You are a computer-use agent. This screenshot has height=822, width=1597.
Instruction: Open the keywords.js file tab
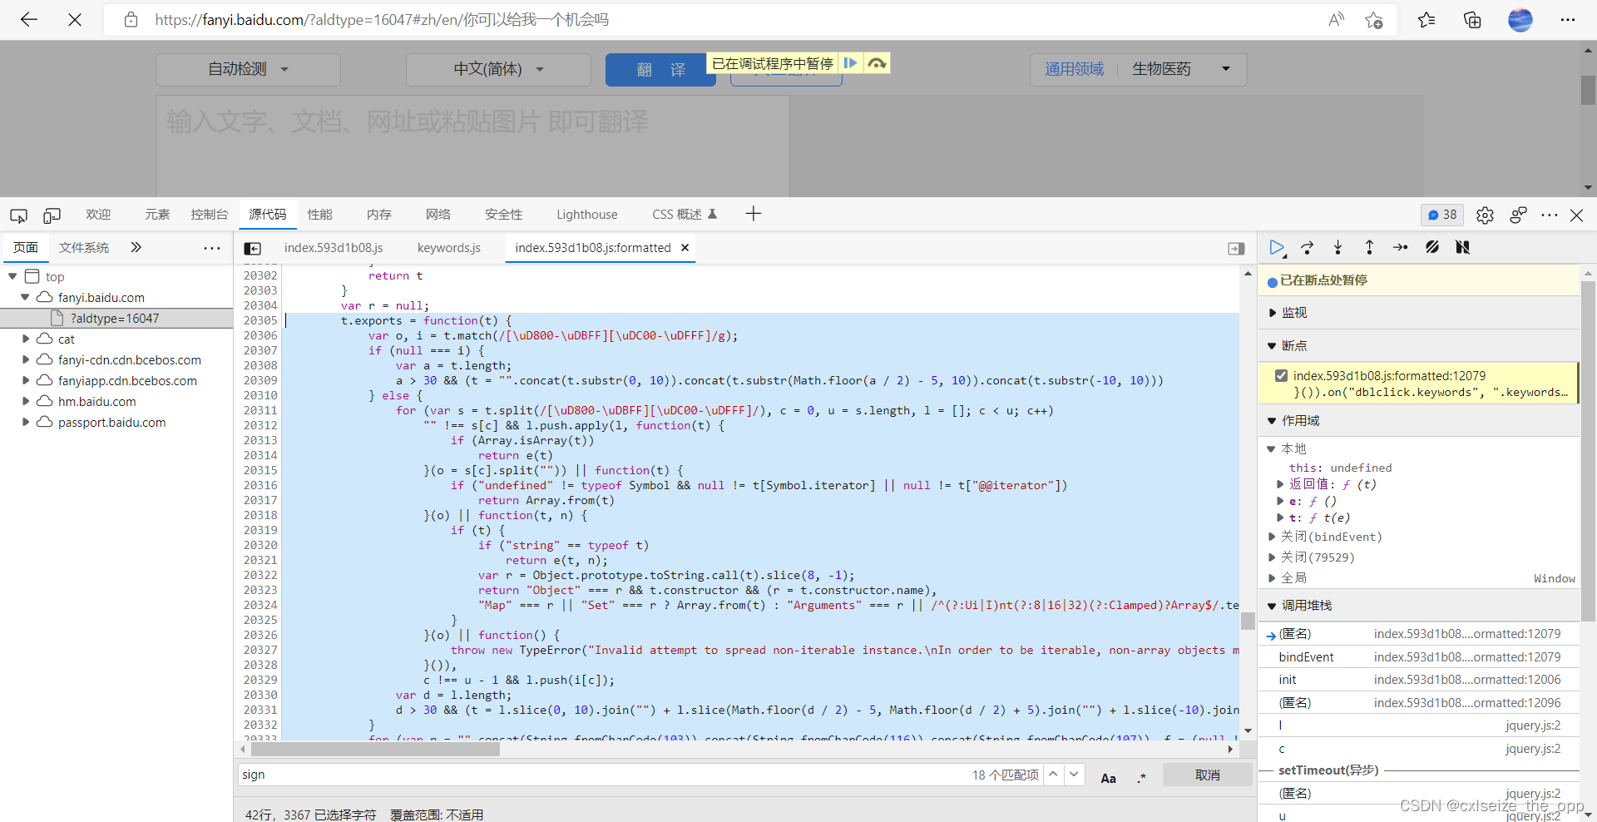point(449,247)
